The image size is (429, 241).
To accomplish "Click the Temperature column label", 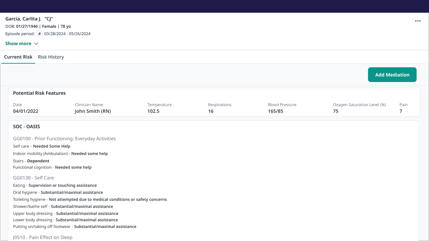I will point(160,105).
